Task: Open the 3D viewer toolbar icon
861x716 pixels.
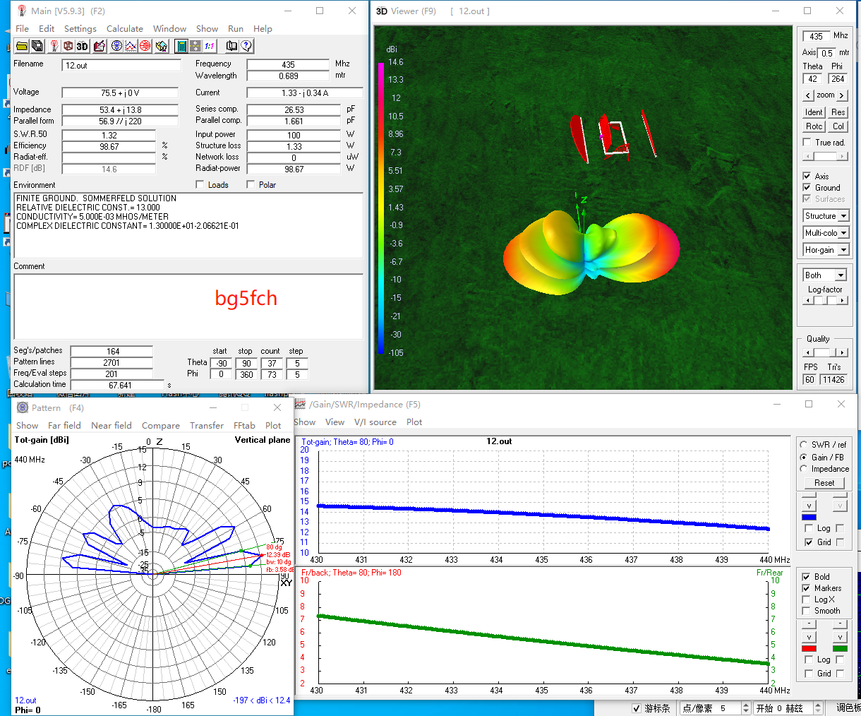Action: pyautogui.click(x=83, y=46)
